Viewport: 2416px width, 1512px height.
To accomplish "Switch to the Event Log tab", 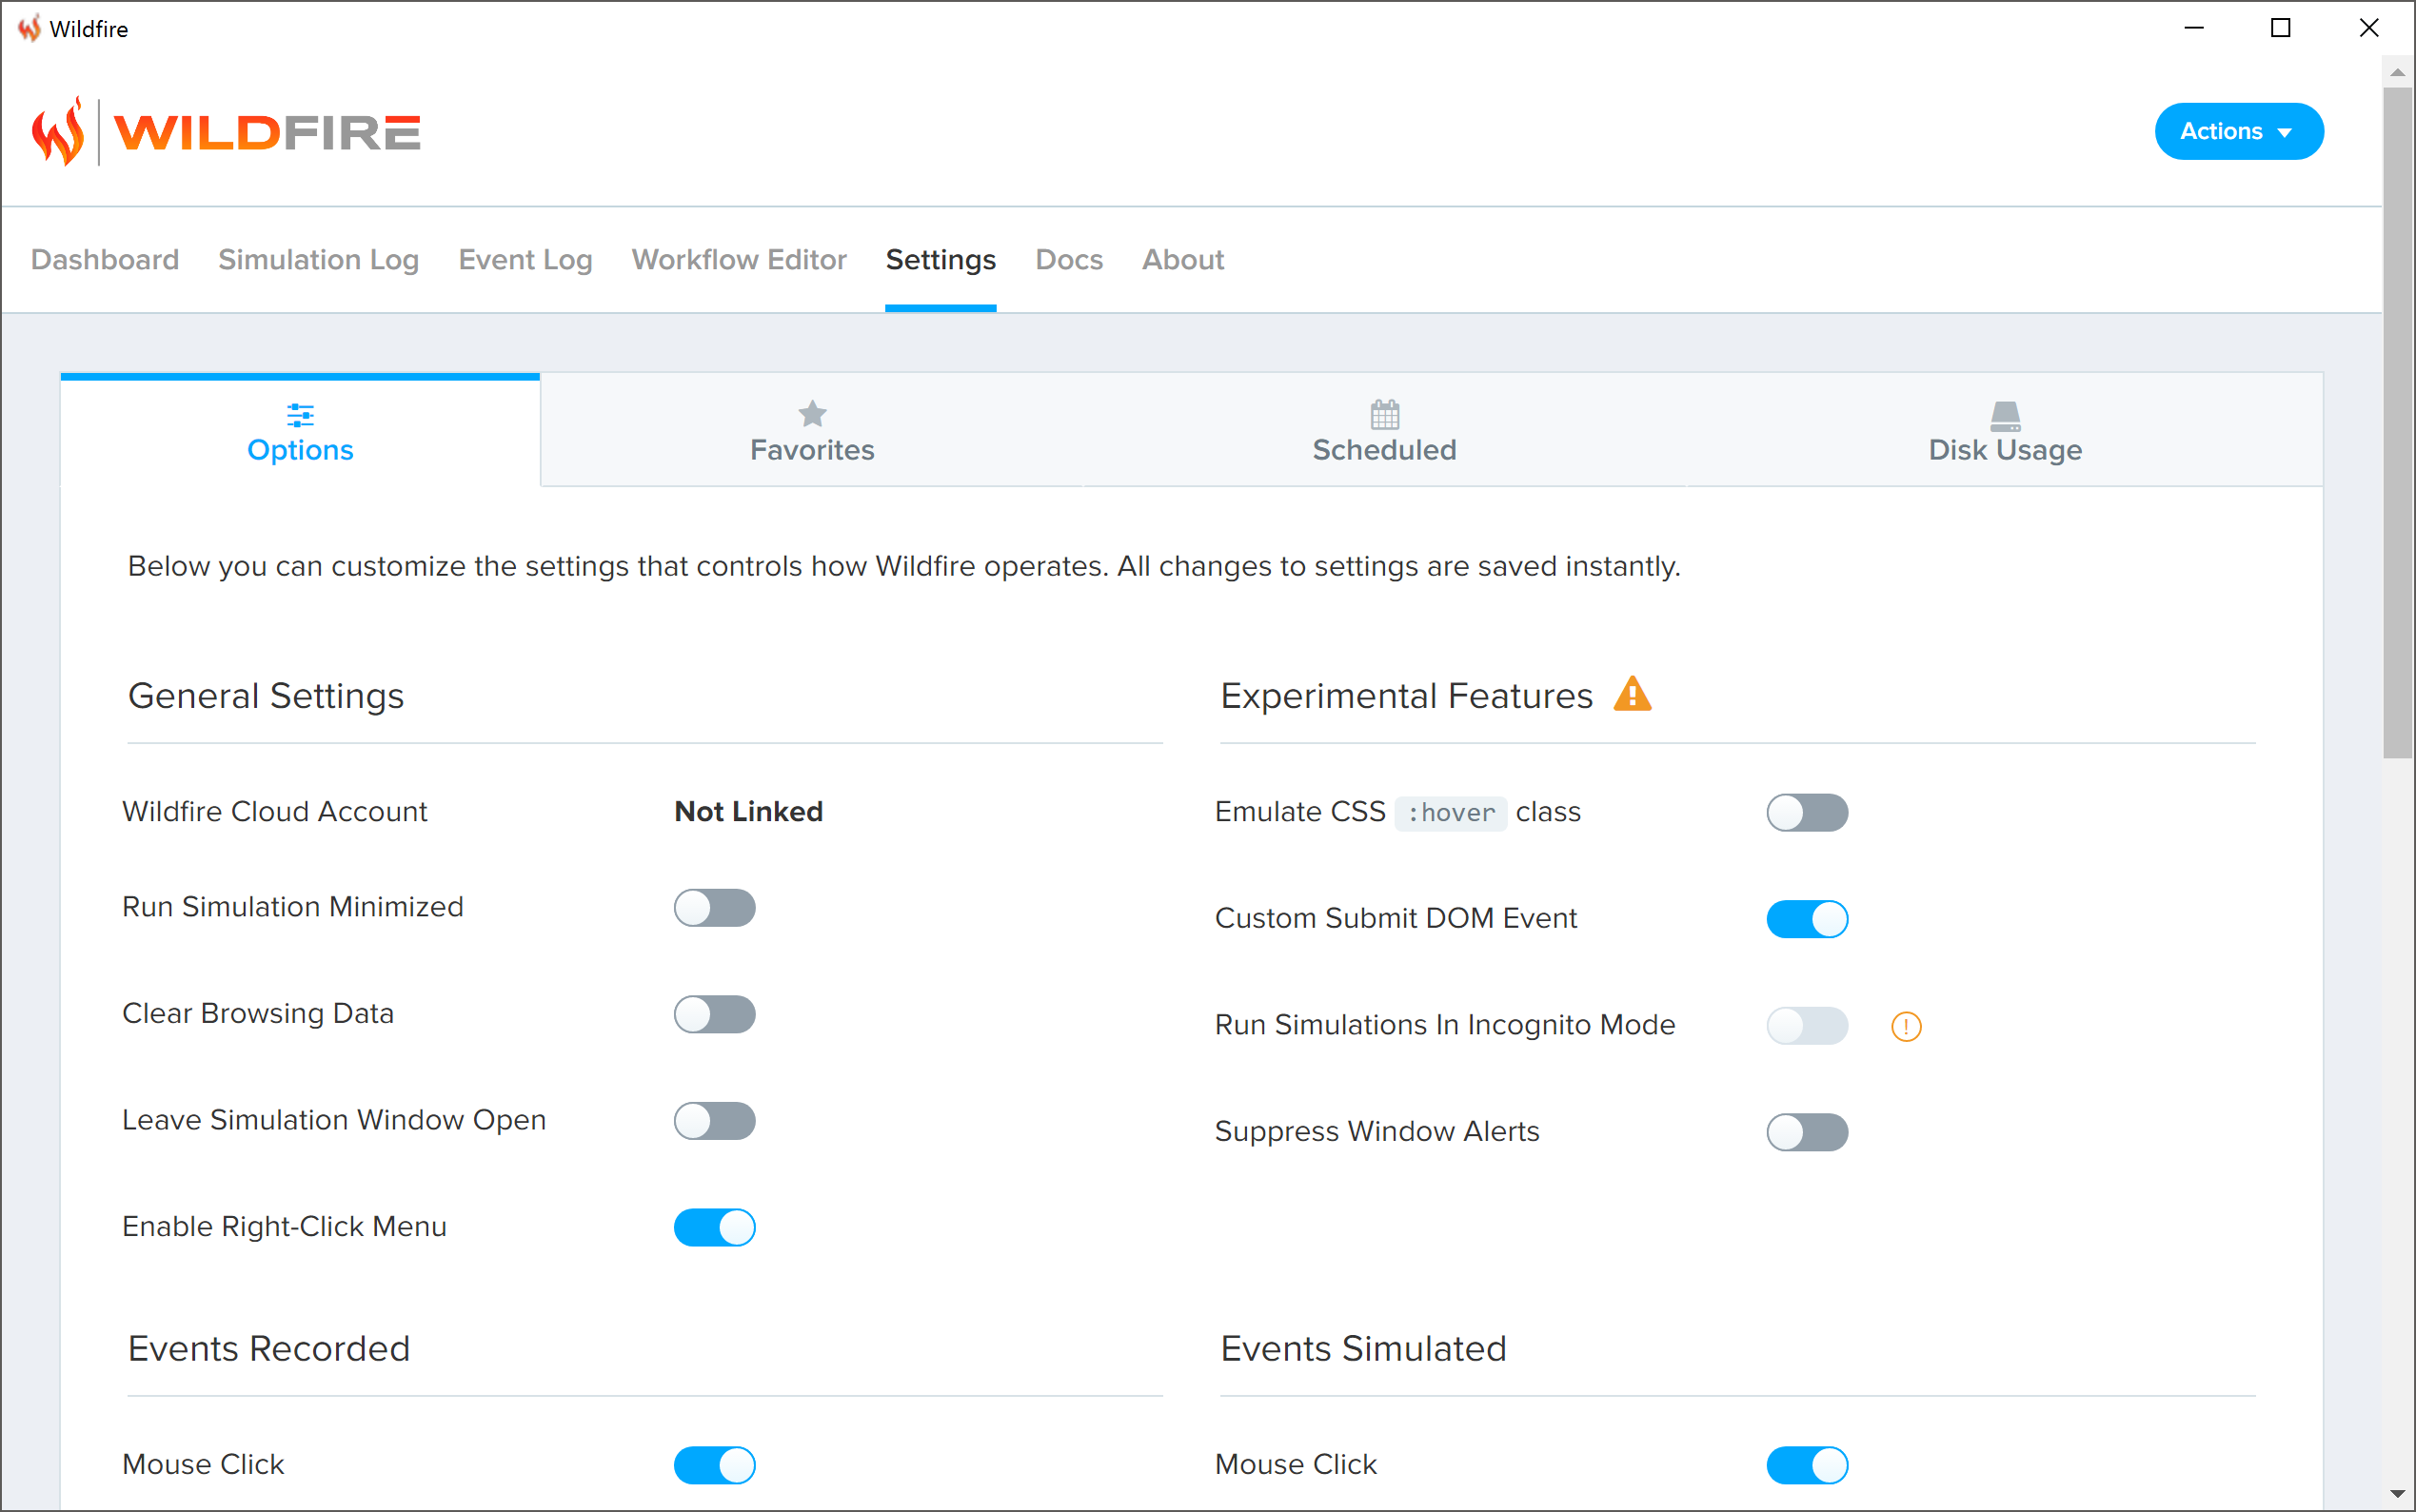I will click(x=525, y=260).
